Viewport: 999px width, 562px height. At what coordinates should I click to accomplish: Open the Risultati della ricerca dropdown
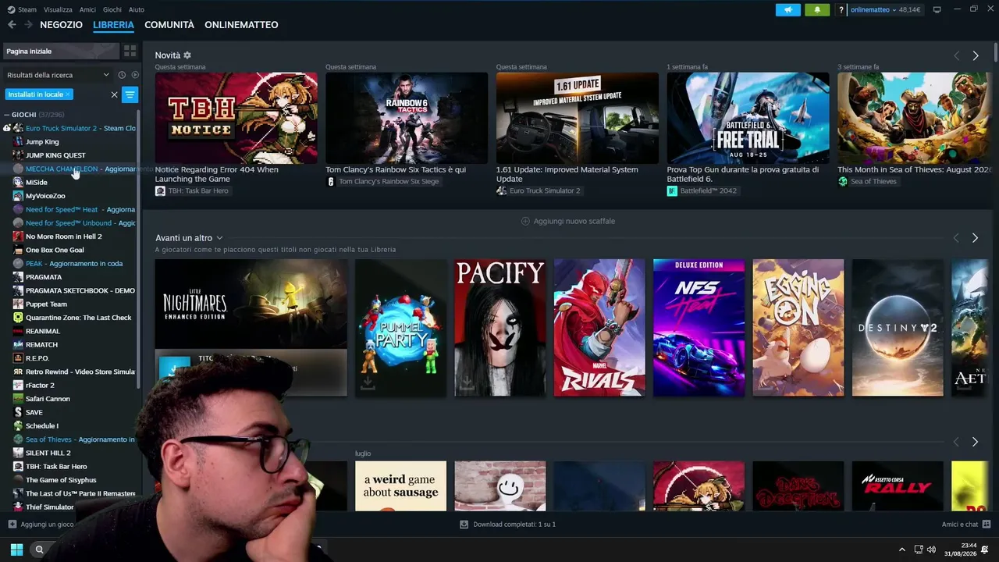coord(59,75)
